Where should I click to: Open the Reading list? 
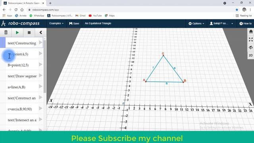point(244,15)
